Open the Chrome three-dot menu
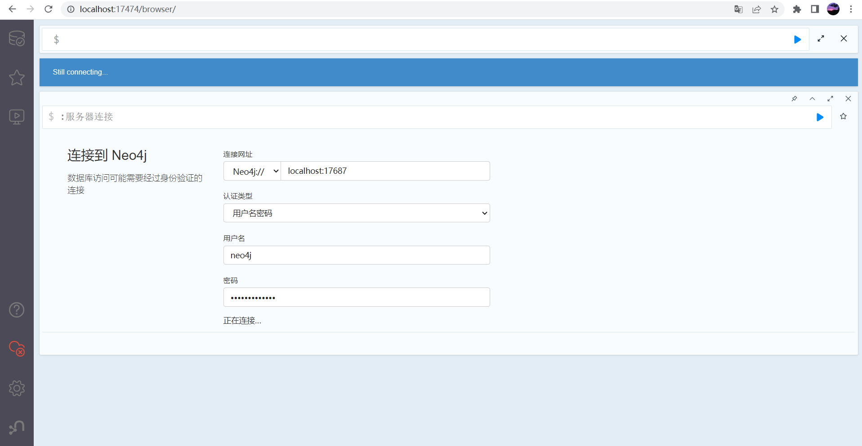Screen dimensions: 862x446 (x=851, y=9)
